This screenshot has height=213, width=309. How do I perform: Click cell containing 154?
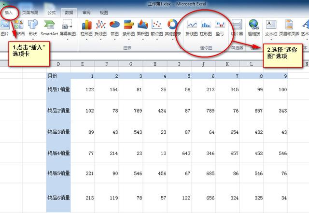[107, 89]
